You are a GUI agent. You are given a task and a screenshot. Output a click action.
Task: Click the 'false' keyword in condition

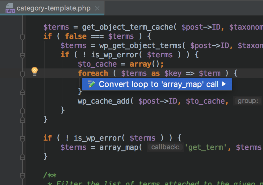coord(76,36)
